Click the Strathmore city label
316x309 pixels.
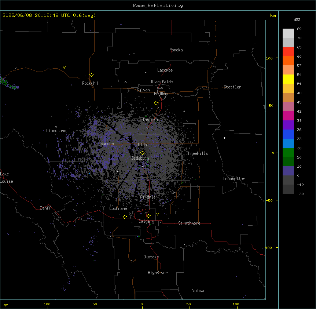[189, 223]
